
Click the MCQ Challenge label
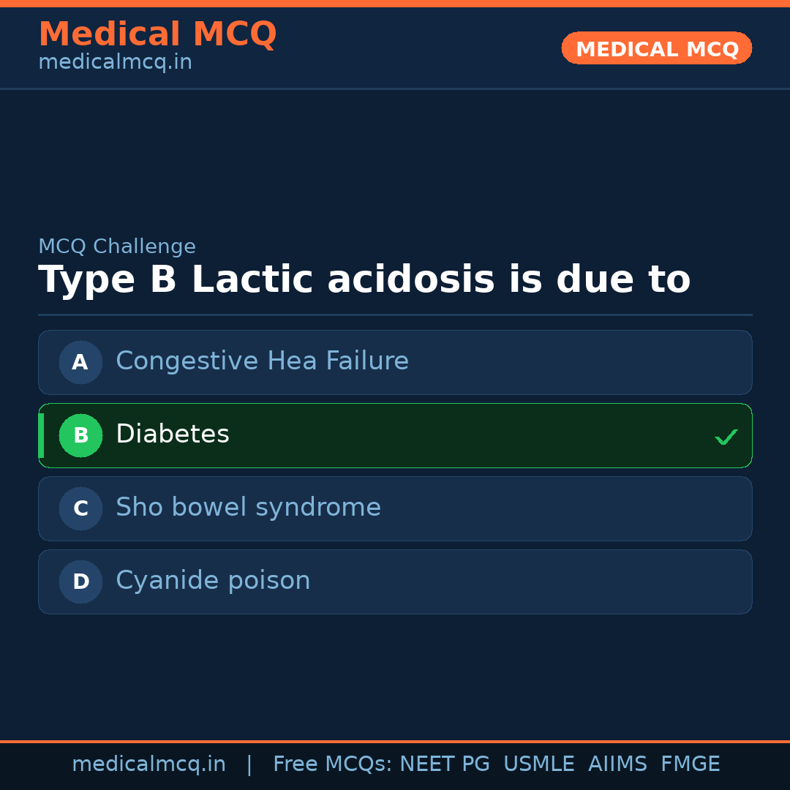(x=117, y=247)
